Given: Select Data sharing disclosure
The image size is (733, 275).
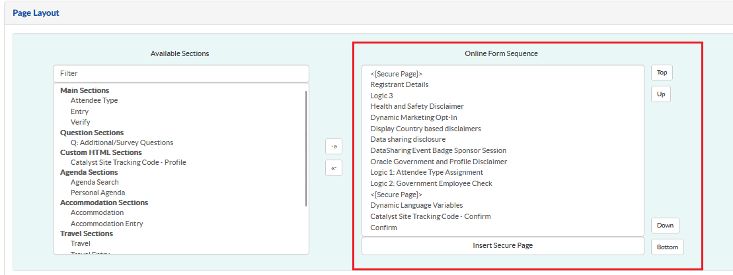Looking at the screenshot, I should point(408,139).
